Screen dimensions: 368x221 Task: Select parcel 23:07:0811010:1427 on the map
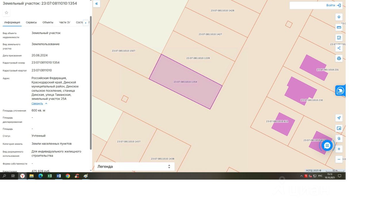pyautogui.click(x=210, y=34)
